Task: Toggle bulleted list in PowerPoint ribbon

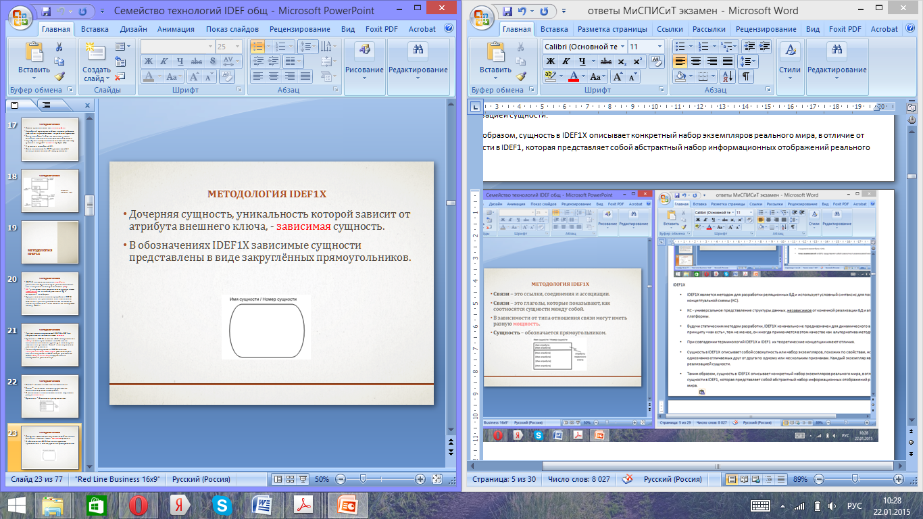Action: pos(257,47)
